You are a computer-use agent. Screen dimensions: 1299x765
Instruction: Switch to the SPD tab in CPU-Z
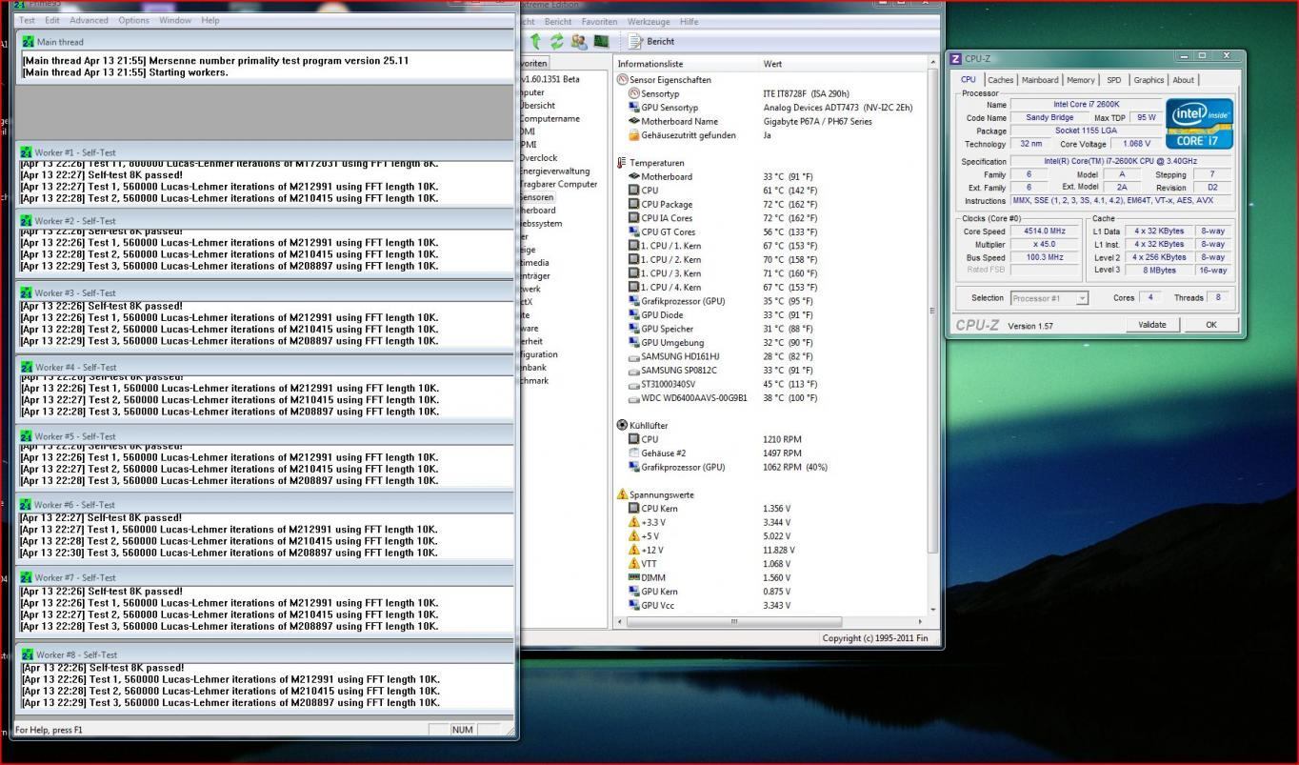[x=1114, y=80]
